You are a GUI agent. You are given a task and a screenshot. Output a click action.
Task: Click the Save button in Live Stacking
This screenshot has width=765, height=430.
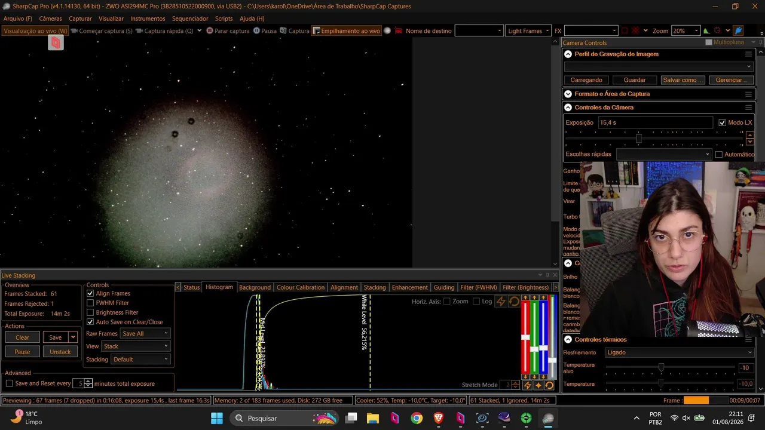point(56,337)
